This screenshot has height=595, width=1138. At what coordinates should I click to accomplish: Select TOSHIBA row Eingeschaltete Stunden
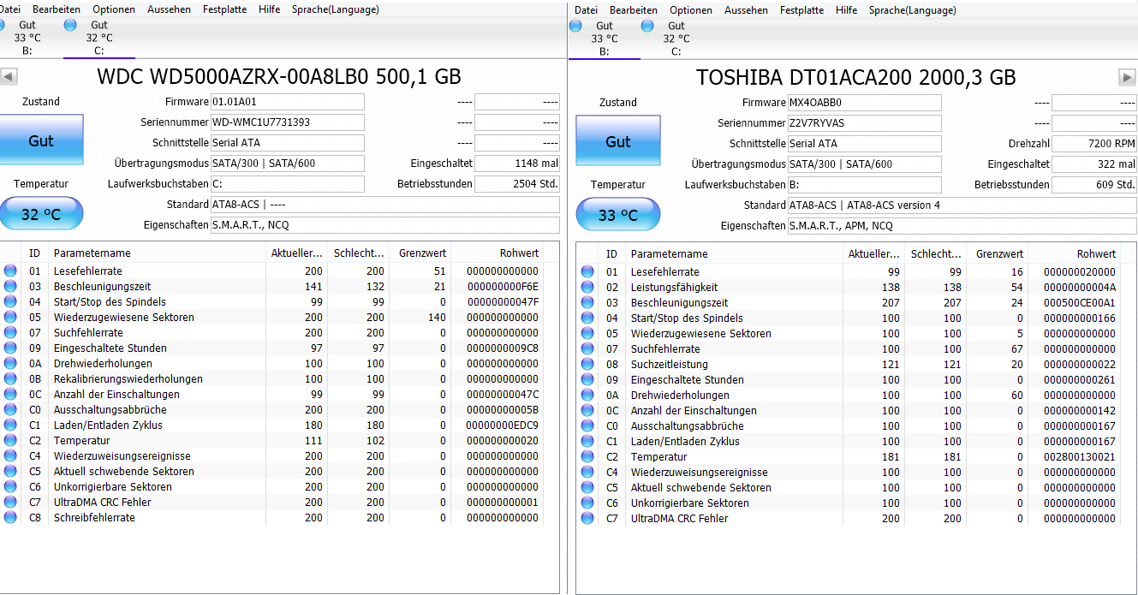point(849,379)
